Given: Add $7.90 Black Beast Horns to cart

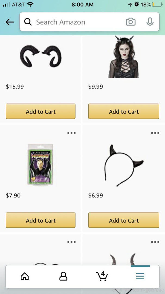Looking at the screenshot, I should (41, 220).
